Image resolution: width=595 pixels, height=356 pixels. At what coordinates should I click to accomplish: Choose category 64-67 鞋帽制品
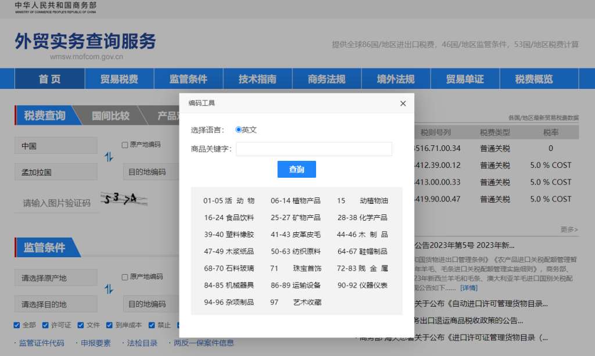click(x=363, y=251)
